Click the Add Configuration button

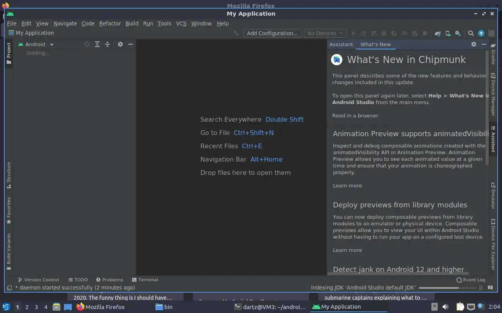[272, 33]
